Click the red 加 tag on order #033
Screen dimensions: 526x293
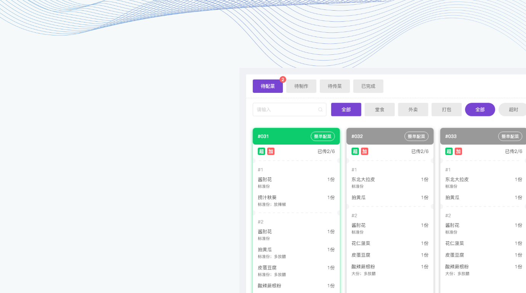[x=458, y=151]
